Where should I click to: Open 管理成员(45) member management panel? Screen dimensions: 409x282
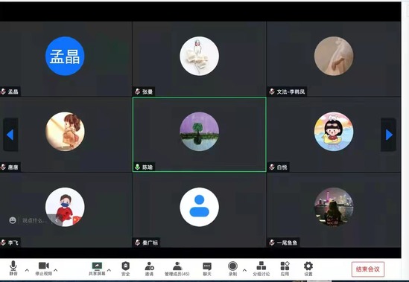(x=177, y=269)
